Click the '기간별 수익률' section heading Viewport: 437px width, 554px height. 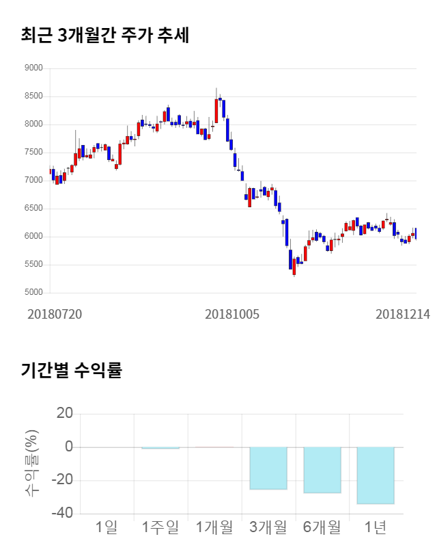coord(71,371)
